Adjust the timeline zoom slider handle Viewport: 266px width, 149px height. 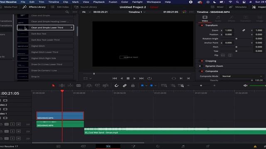tap(201, 86)
